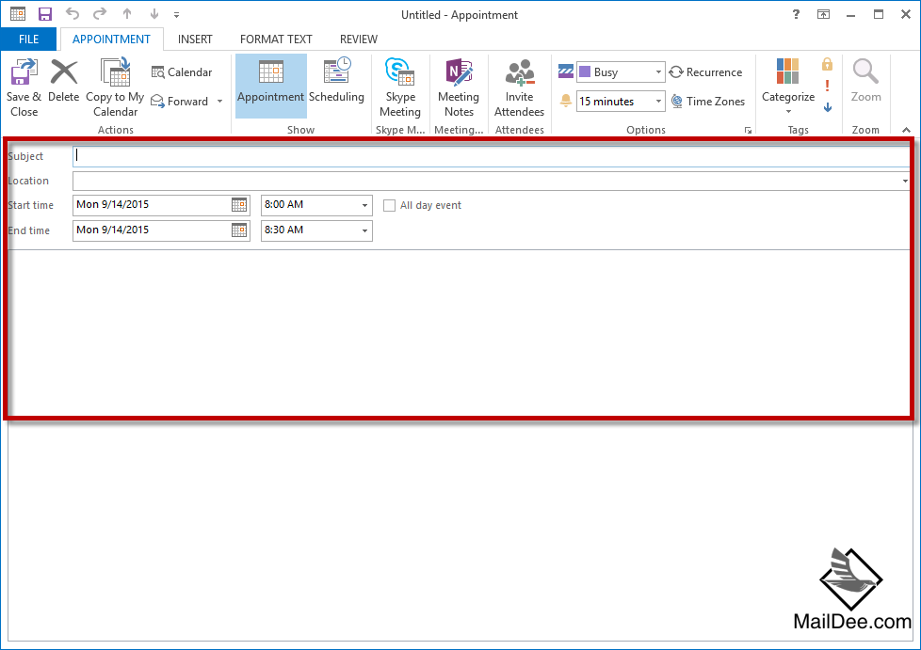
Task: Undo with quick access arrow
Action: (x=73, y=13)
